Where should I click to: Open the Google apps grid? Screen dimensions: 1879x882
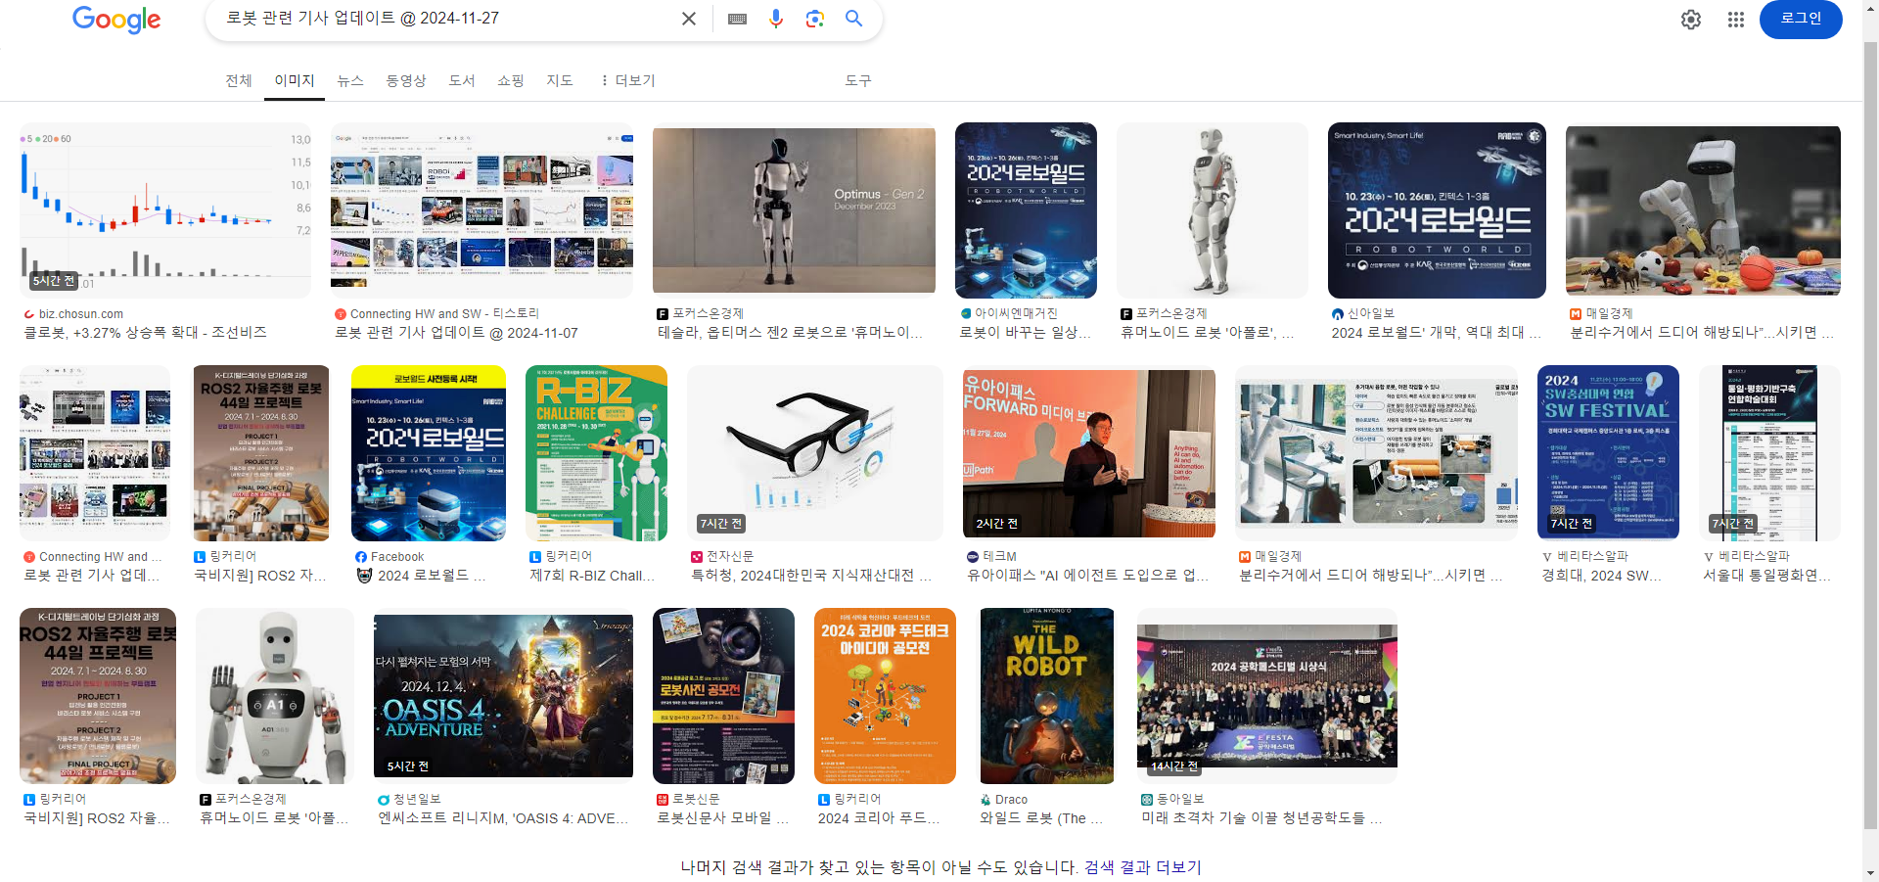[x=1736, y=20]
